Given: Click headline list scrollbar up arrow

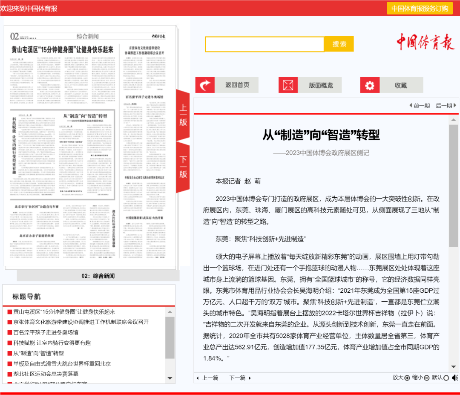Looking at the screenshot, I should click(170, 312).
